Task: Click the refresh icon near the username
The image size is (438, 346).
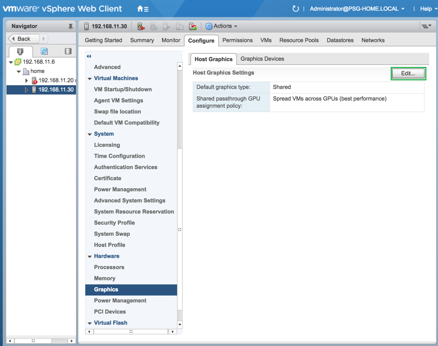Action: point(295,9)
